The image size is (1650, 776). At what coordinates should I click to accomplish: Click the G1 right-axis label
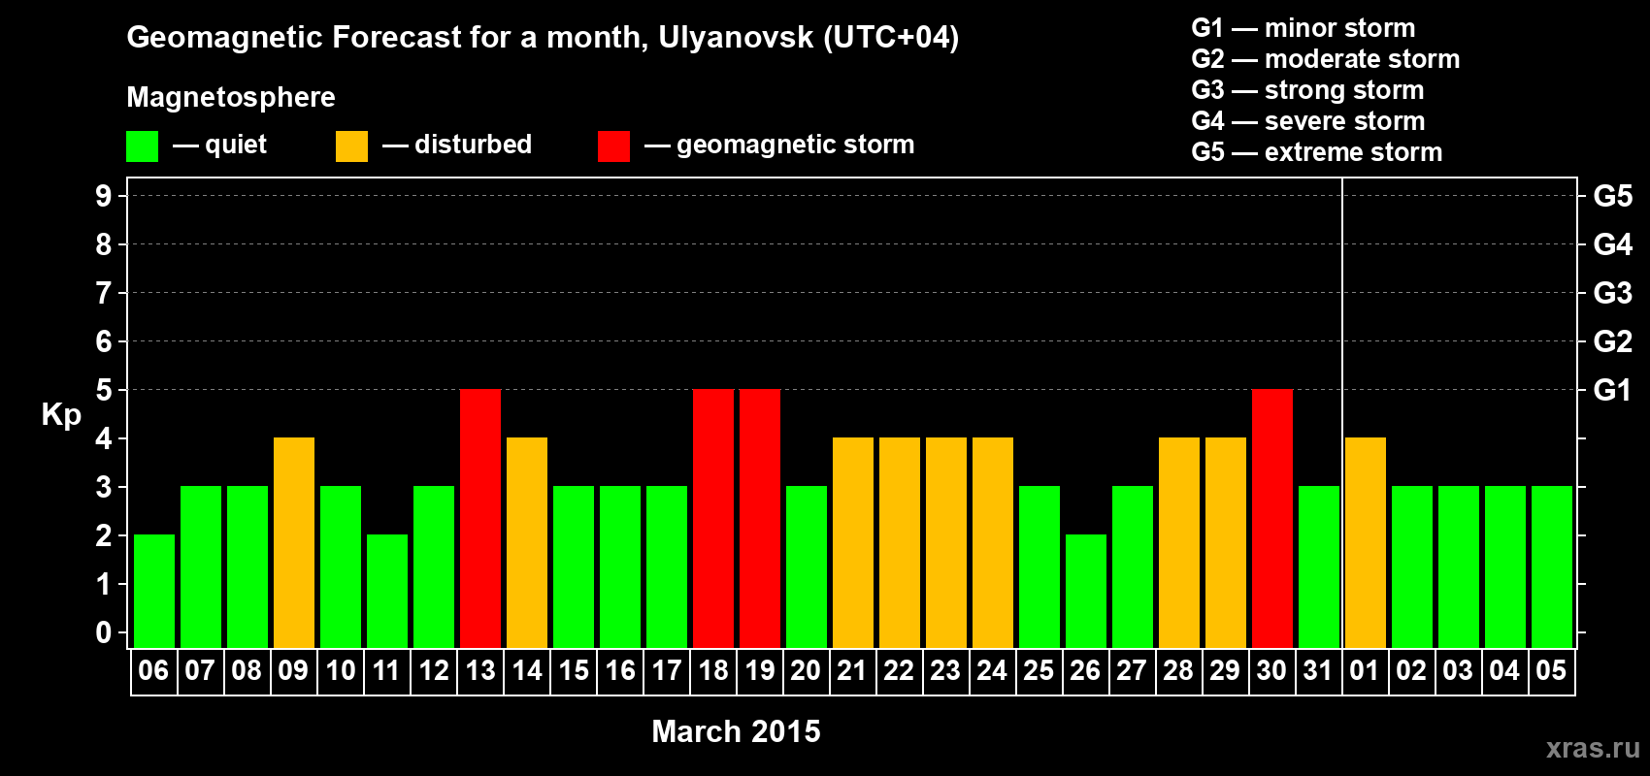(1612, 390)
